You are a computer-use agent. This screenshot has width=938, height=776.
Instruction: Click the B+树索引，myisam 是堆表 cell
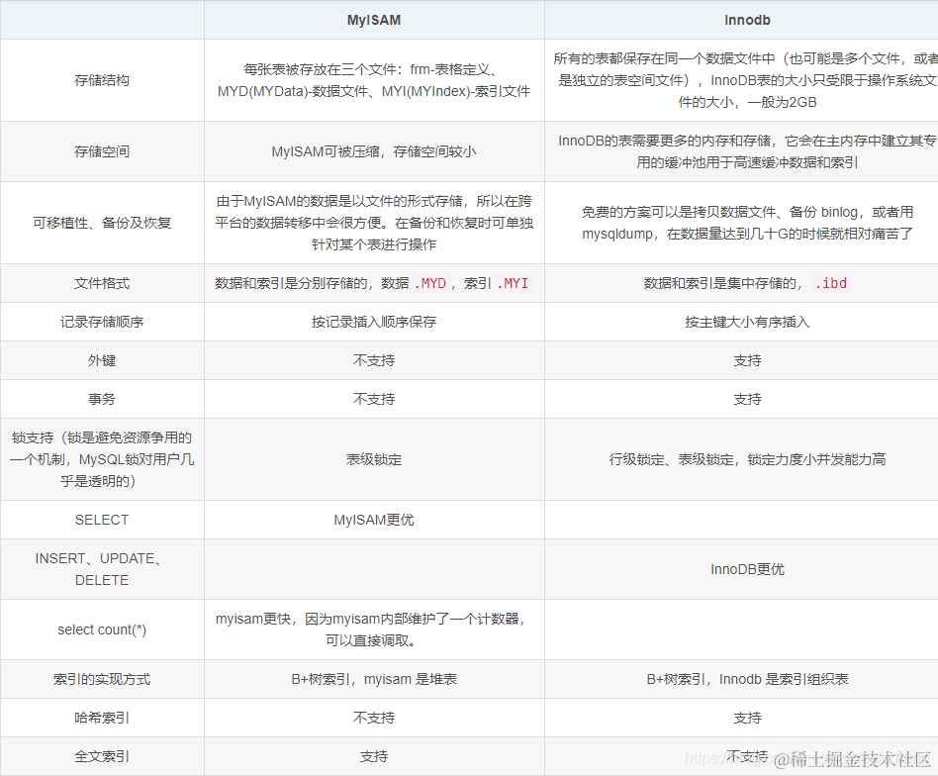pos(374,679)
